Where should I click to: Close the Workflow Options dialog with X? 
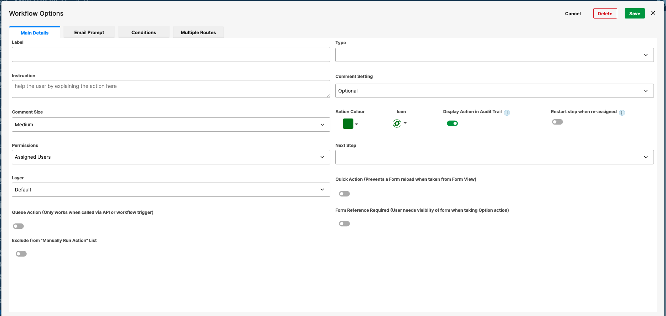pos(653,13)
